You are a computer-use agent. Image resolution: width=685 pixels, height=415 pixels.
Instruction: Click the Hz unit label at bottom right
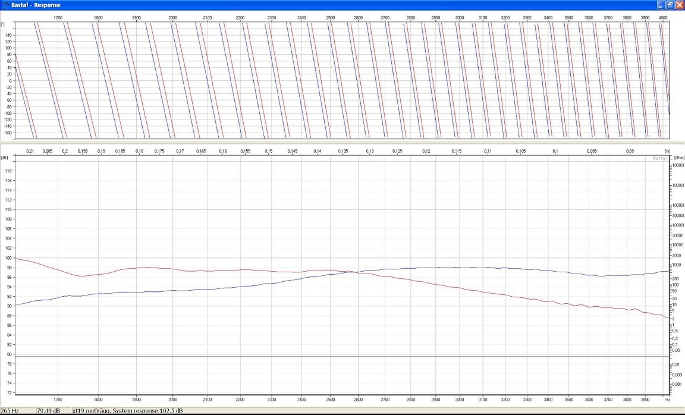(667, 400)
